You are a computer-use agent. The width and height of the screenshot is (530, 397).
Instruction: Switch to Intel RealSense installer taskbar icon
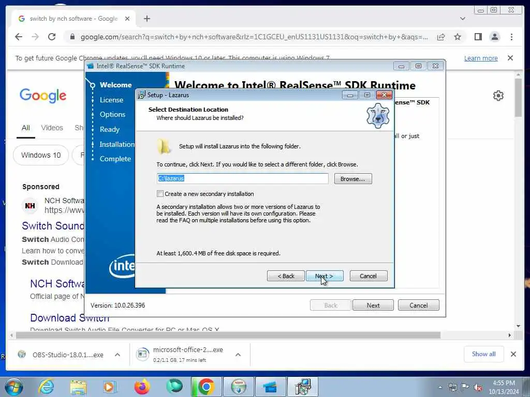pos(270,387)
